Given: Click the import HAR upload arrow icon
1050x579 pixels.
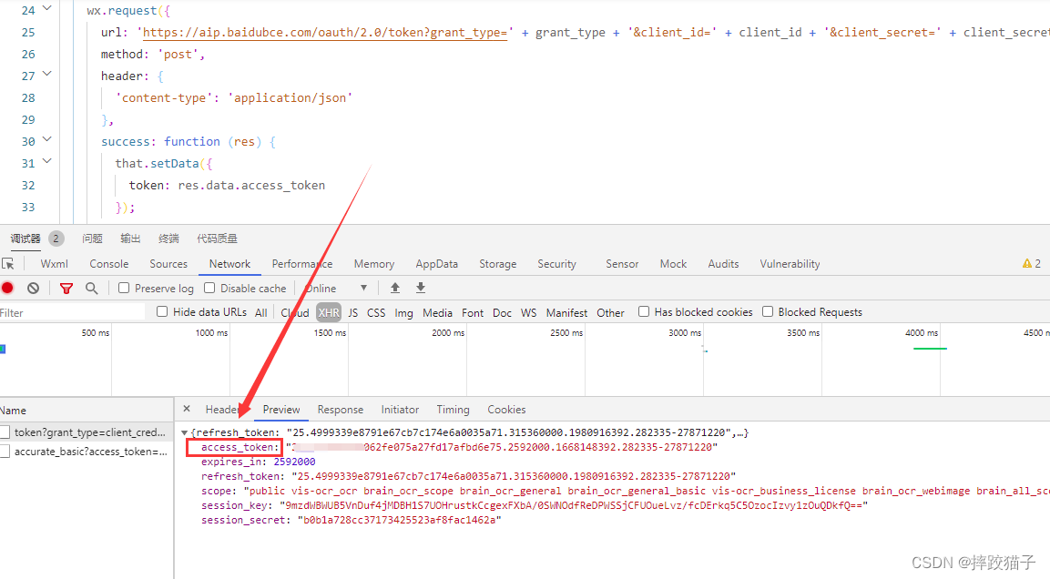Looking at the screenshot, I should (x=395, y=288).
